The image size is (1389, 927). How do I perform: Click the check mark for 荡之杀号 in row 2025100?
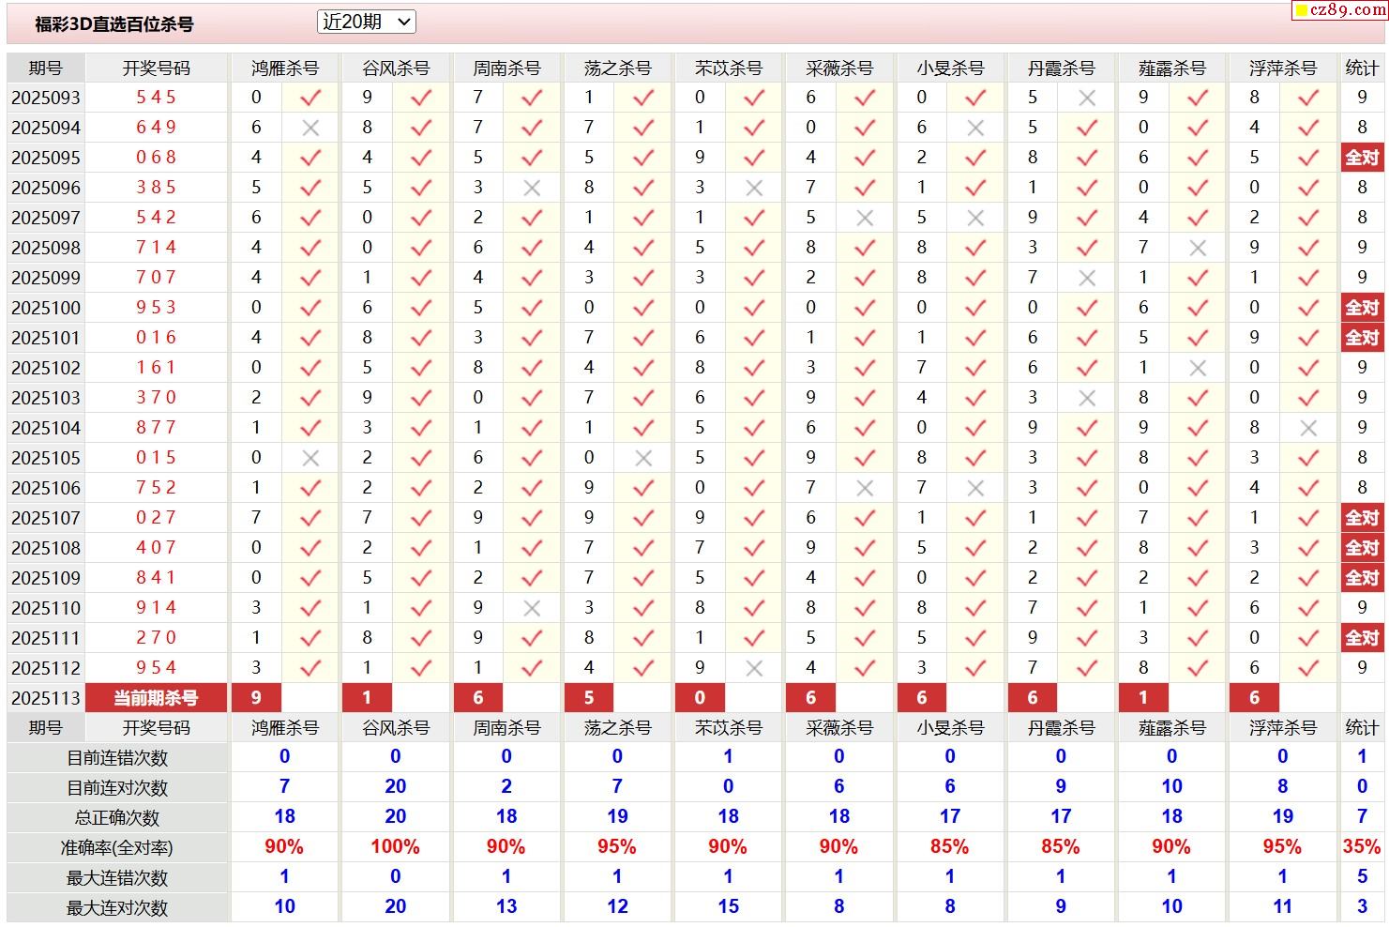tap(643, 308)
